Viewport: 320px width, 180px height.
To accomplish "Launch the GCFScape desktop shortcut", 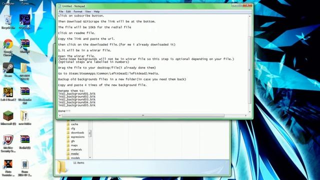I will [24, 21].
